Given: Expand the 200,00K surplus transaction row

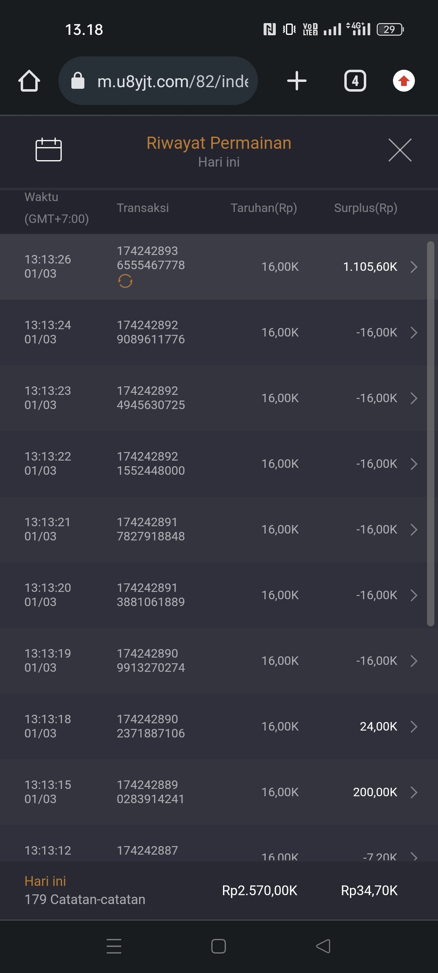Looking at the screenshot, I should pos(414,792).
